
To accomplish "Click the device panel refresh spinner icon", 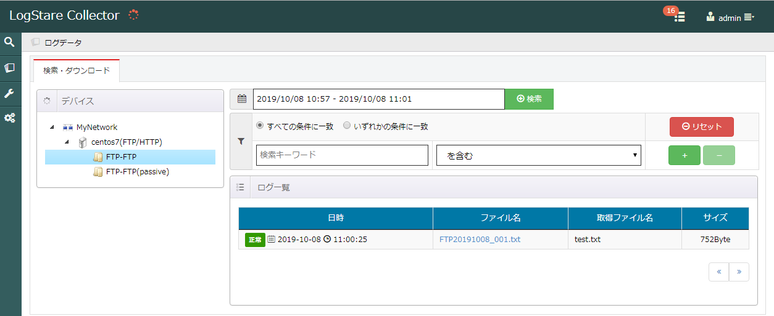I will 46,100.
